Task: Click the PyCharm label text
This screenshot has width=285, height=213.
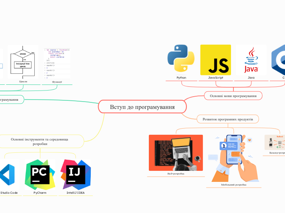Action: click(40, 193)
